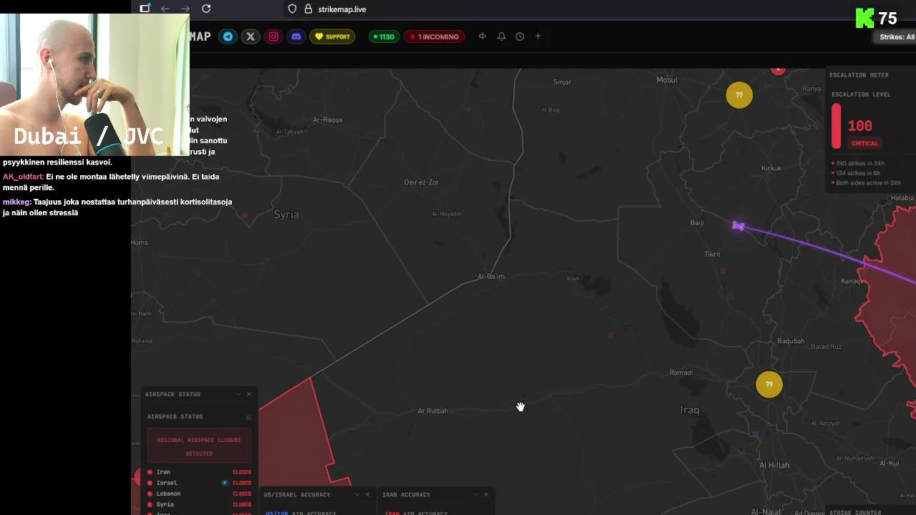
Task: Open the Instagram icon link
Action: point(273,36)
